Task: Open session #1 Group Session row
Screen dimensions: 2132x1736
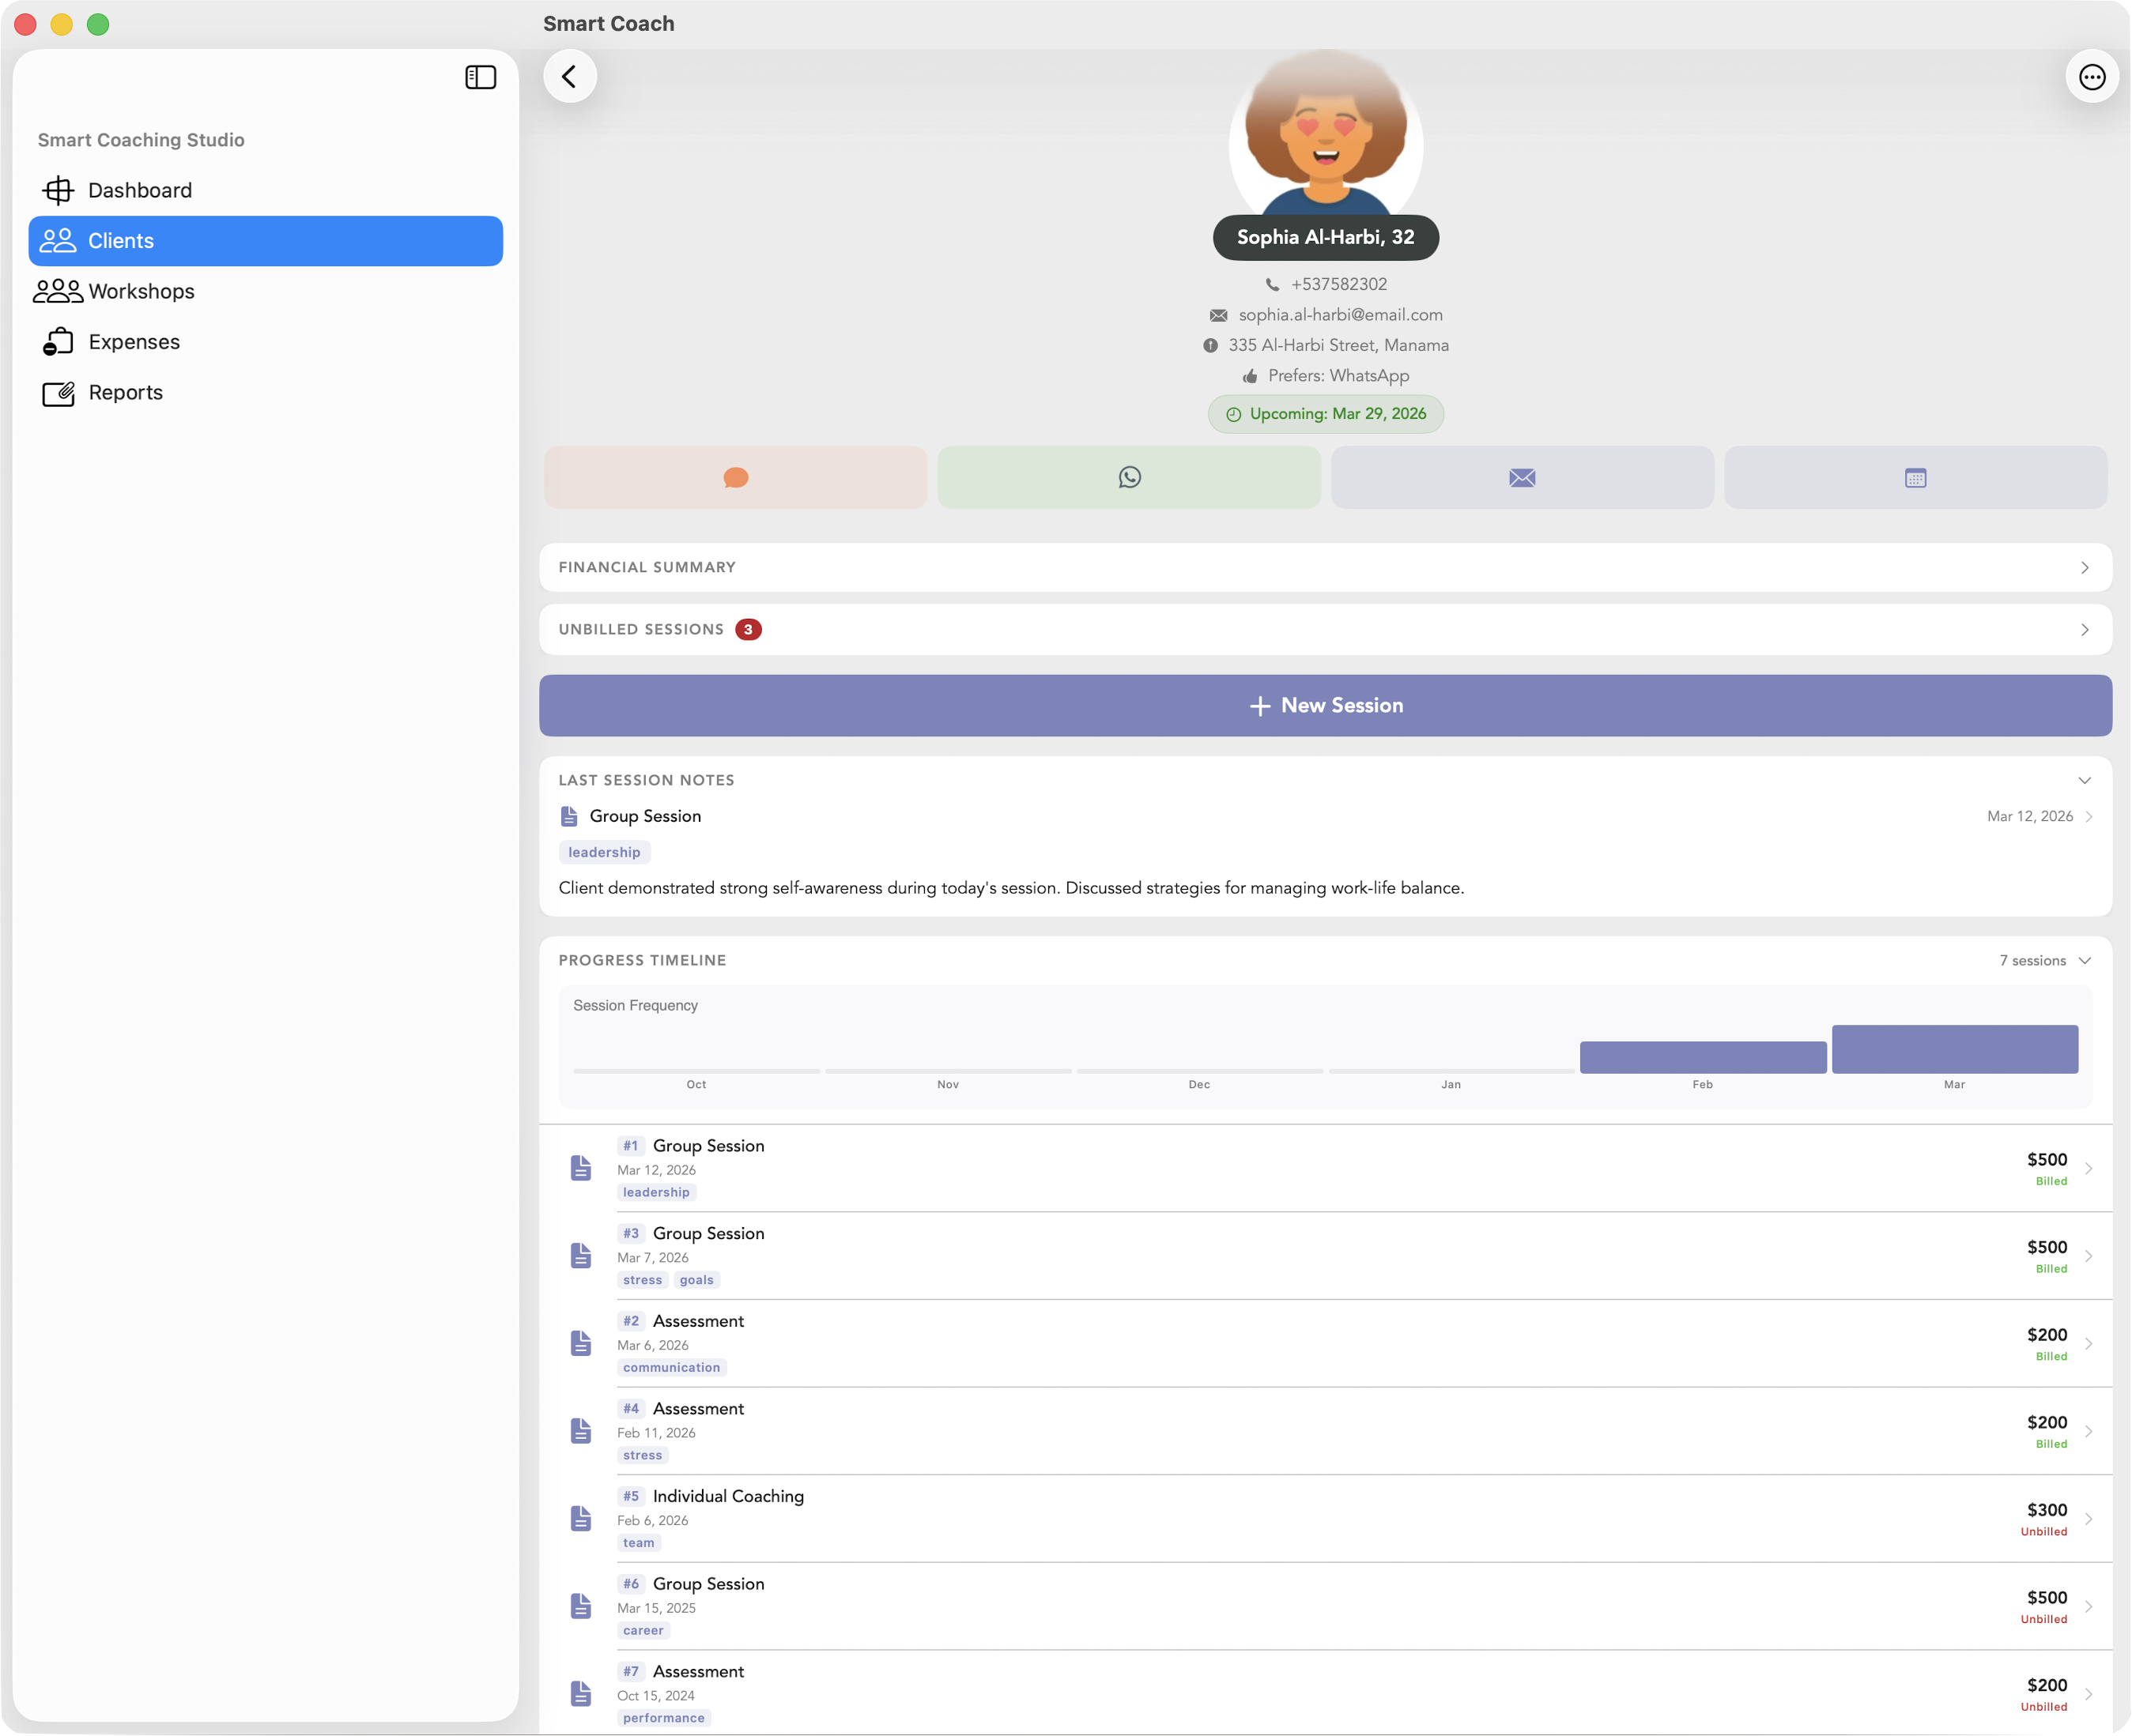Action: pos(1325,1169)
